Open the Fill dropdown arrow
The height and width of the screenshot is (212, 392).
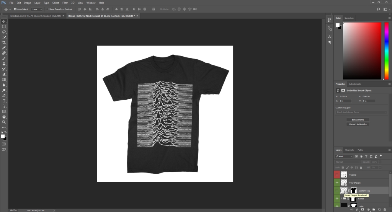pyautogui.click(x=380, y=168)
